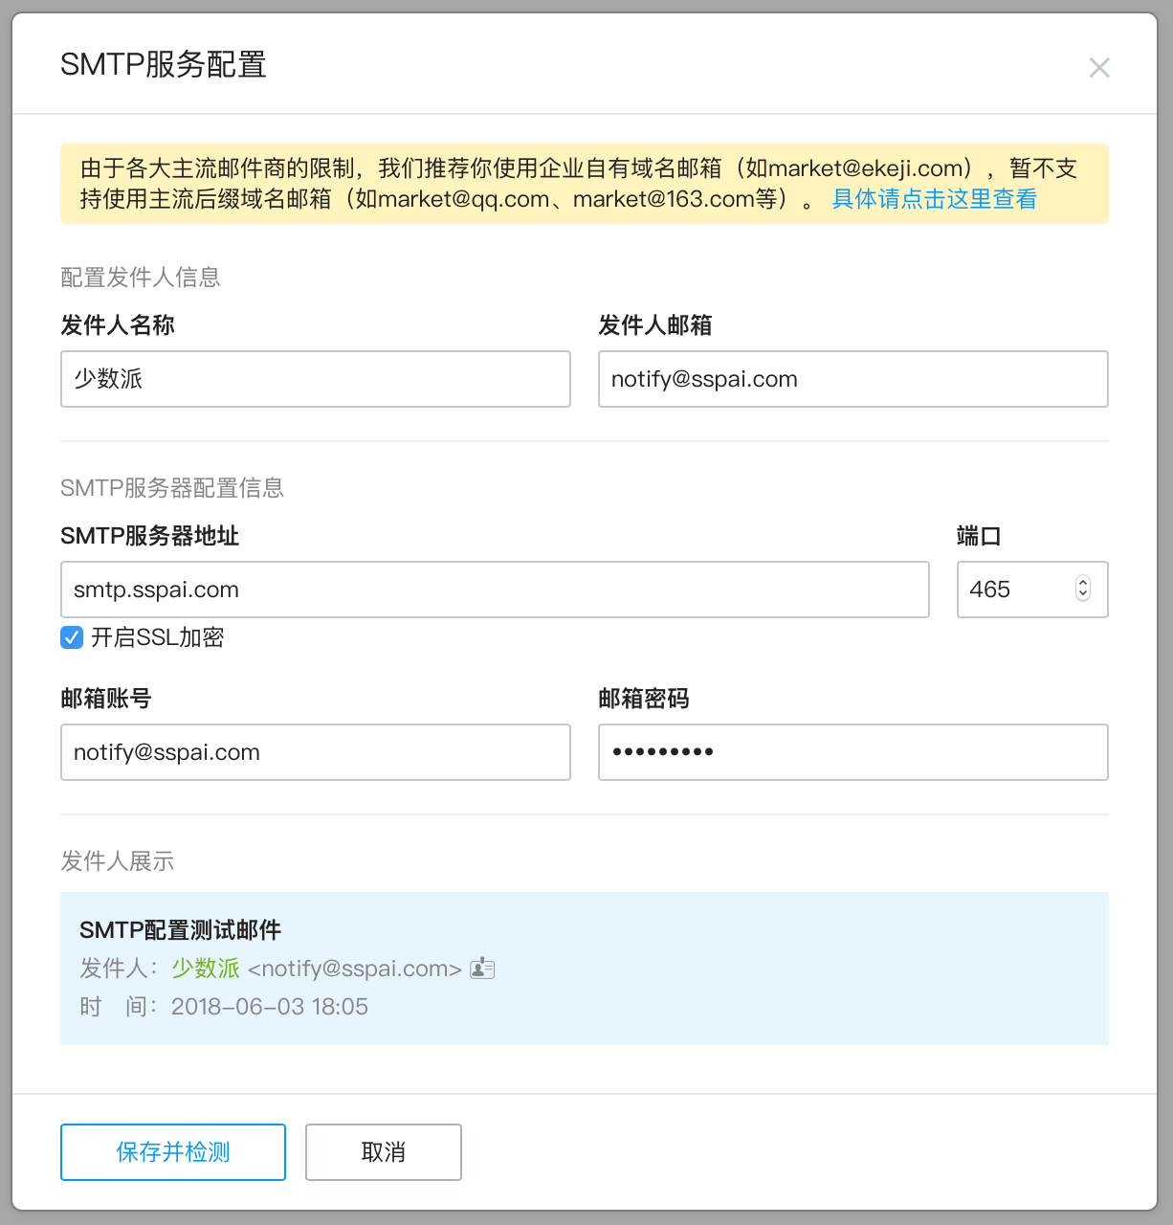The width and height of the screenshot is (1173, 1225).
Task: Open the 具体请点击这里查看 link
Action: pos(934,199)
